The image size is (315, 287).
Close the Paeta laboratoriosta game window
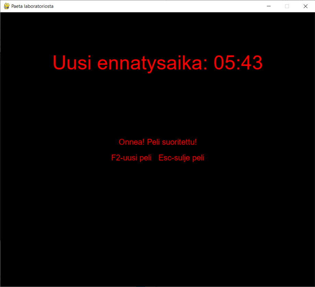pyautogui.click(x=305, y=6)
